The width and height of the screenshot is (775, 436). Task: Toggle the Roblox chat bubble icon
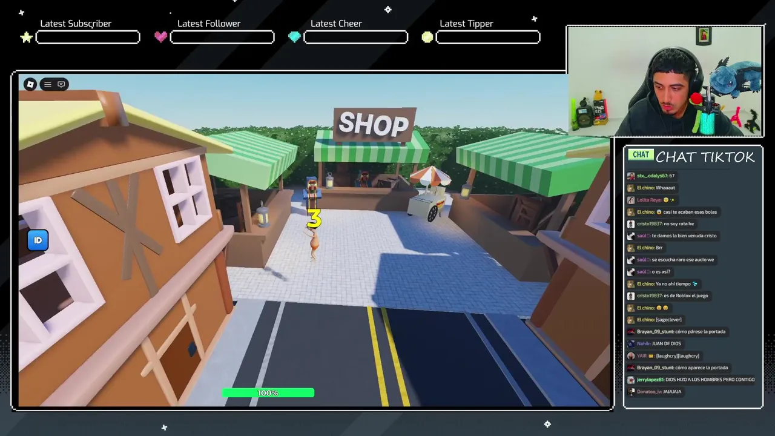click(61, 84)
